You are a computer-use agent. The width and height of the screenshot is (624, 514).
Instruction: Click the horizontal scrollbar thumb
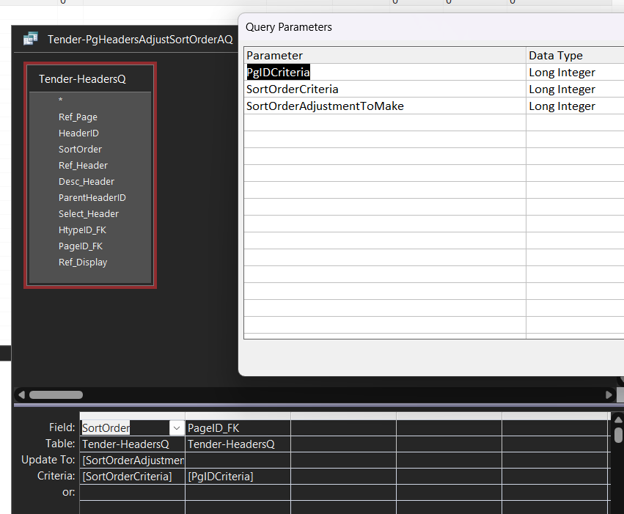pos(56,394)
